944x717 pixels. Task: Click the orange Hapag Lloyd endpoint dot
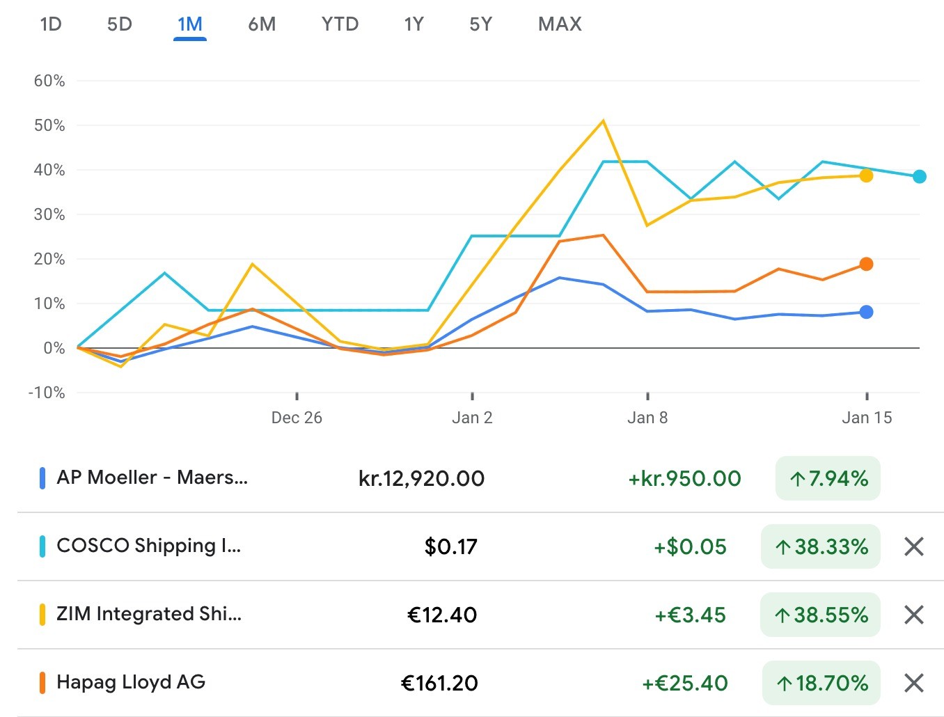(866, 264)
